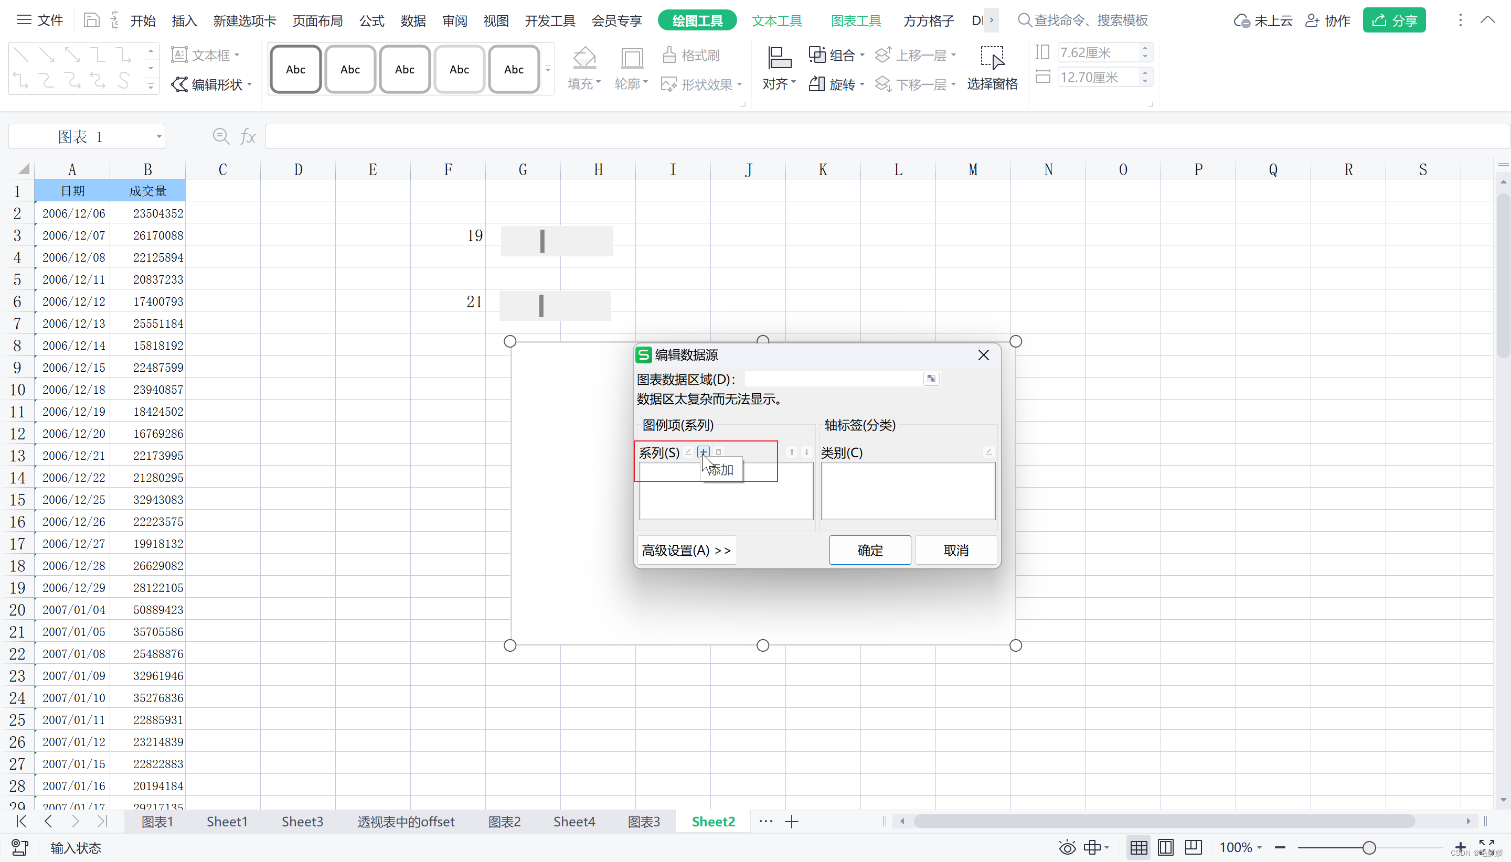Image resolution: width=1511 pixels, height=862 pixels.
Task: Select the fifth Abc shape style
Action: (514, 69)
